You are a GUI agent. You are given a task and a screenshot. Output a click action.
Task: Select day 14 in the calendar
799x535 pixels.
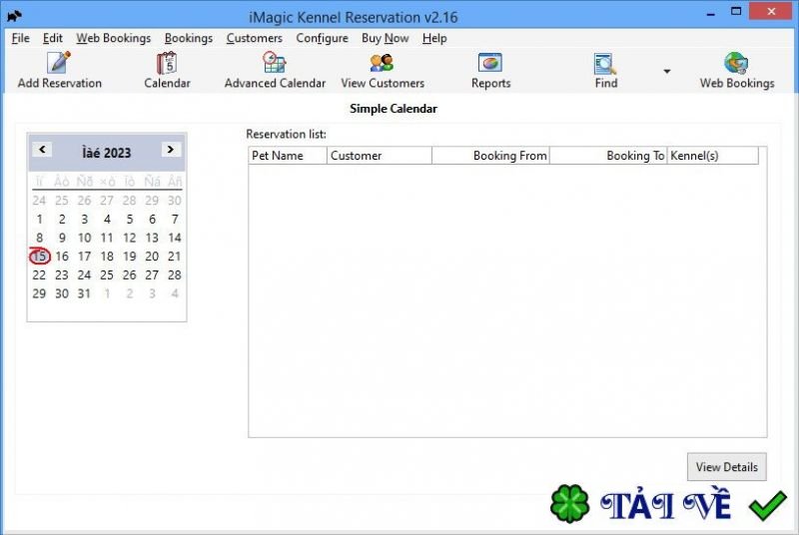(174, 238)
